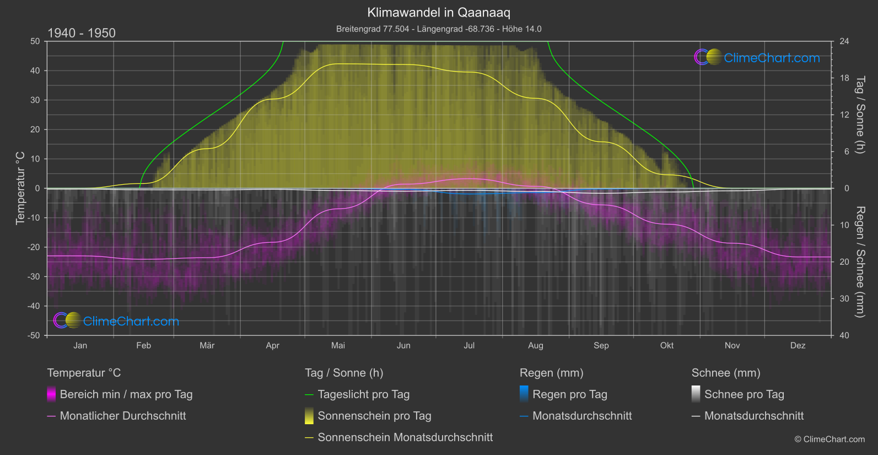Screen dimensions: 878x455
Task: Select 'Tageslicht pro Tag' legend label
Action: pyautogui.click(x=364, y=394)
